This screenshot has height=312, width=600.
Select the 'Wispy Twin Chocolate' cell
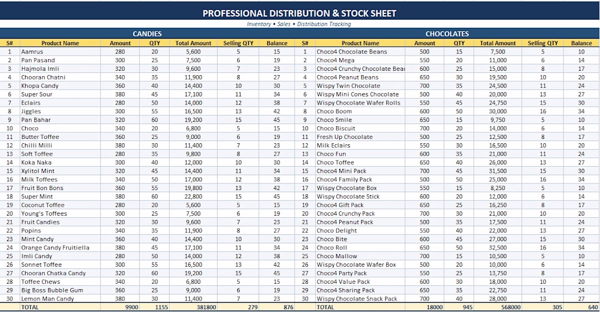(x=360, y=85)
